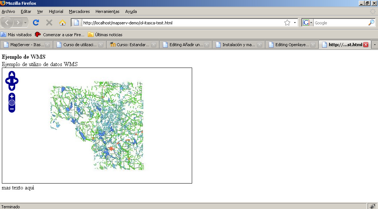Screen dimensions: 378x209
Task: Open the Herramientas menu
Action: (x=107, y=11)
